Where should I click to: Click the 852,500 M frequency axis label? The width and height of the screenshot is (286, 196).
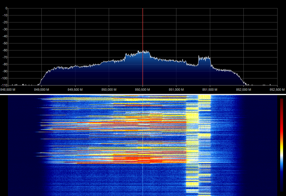coord(277,90)
